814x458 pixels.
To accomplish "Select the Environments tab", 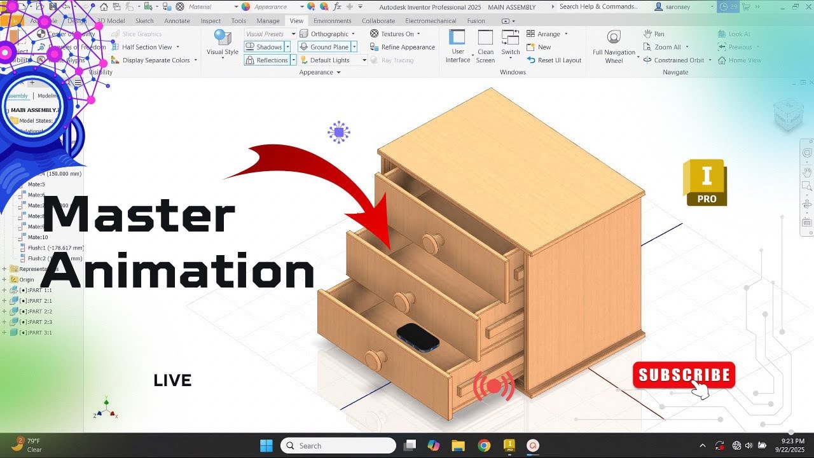I will 332,21.
